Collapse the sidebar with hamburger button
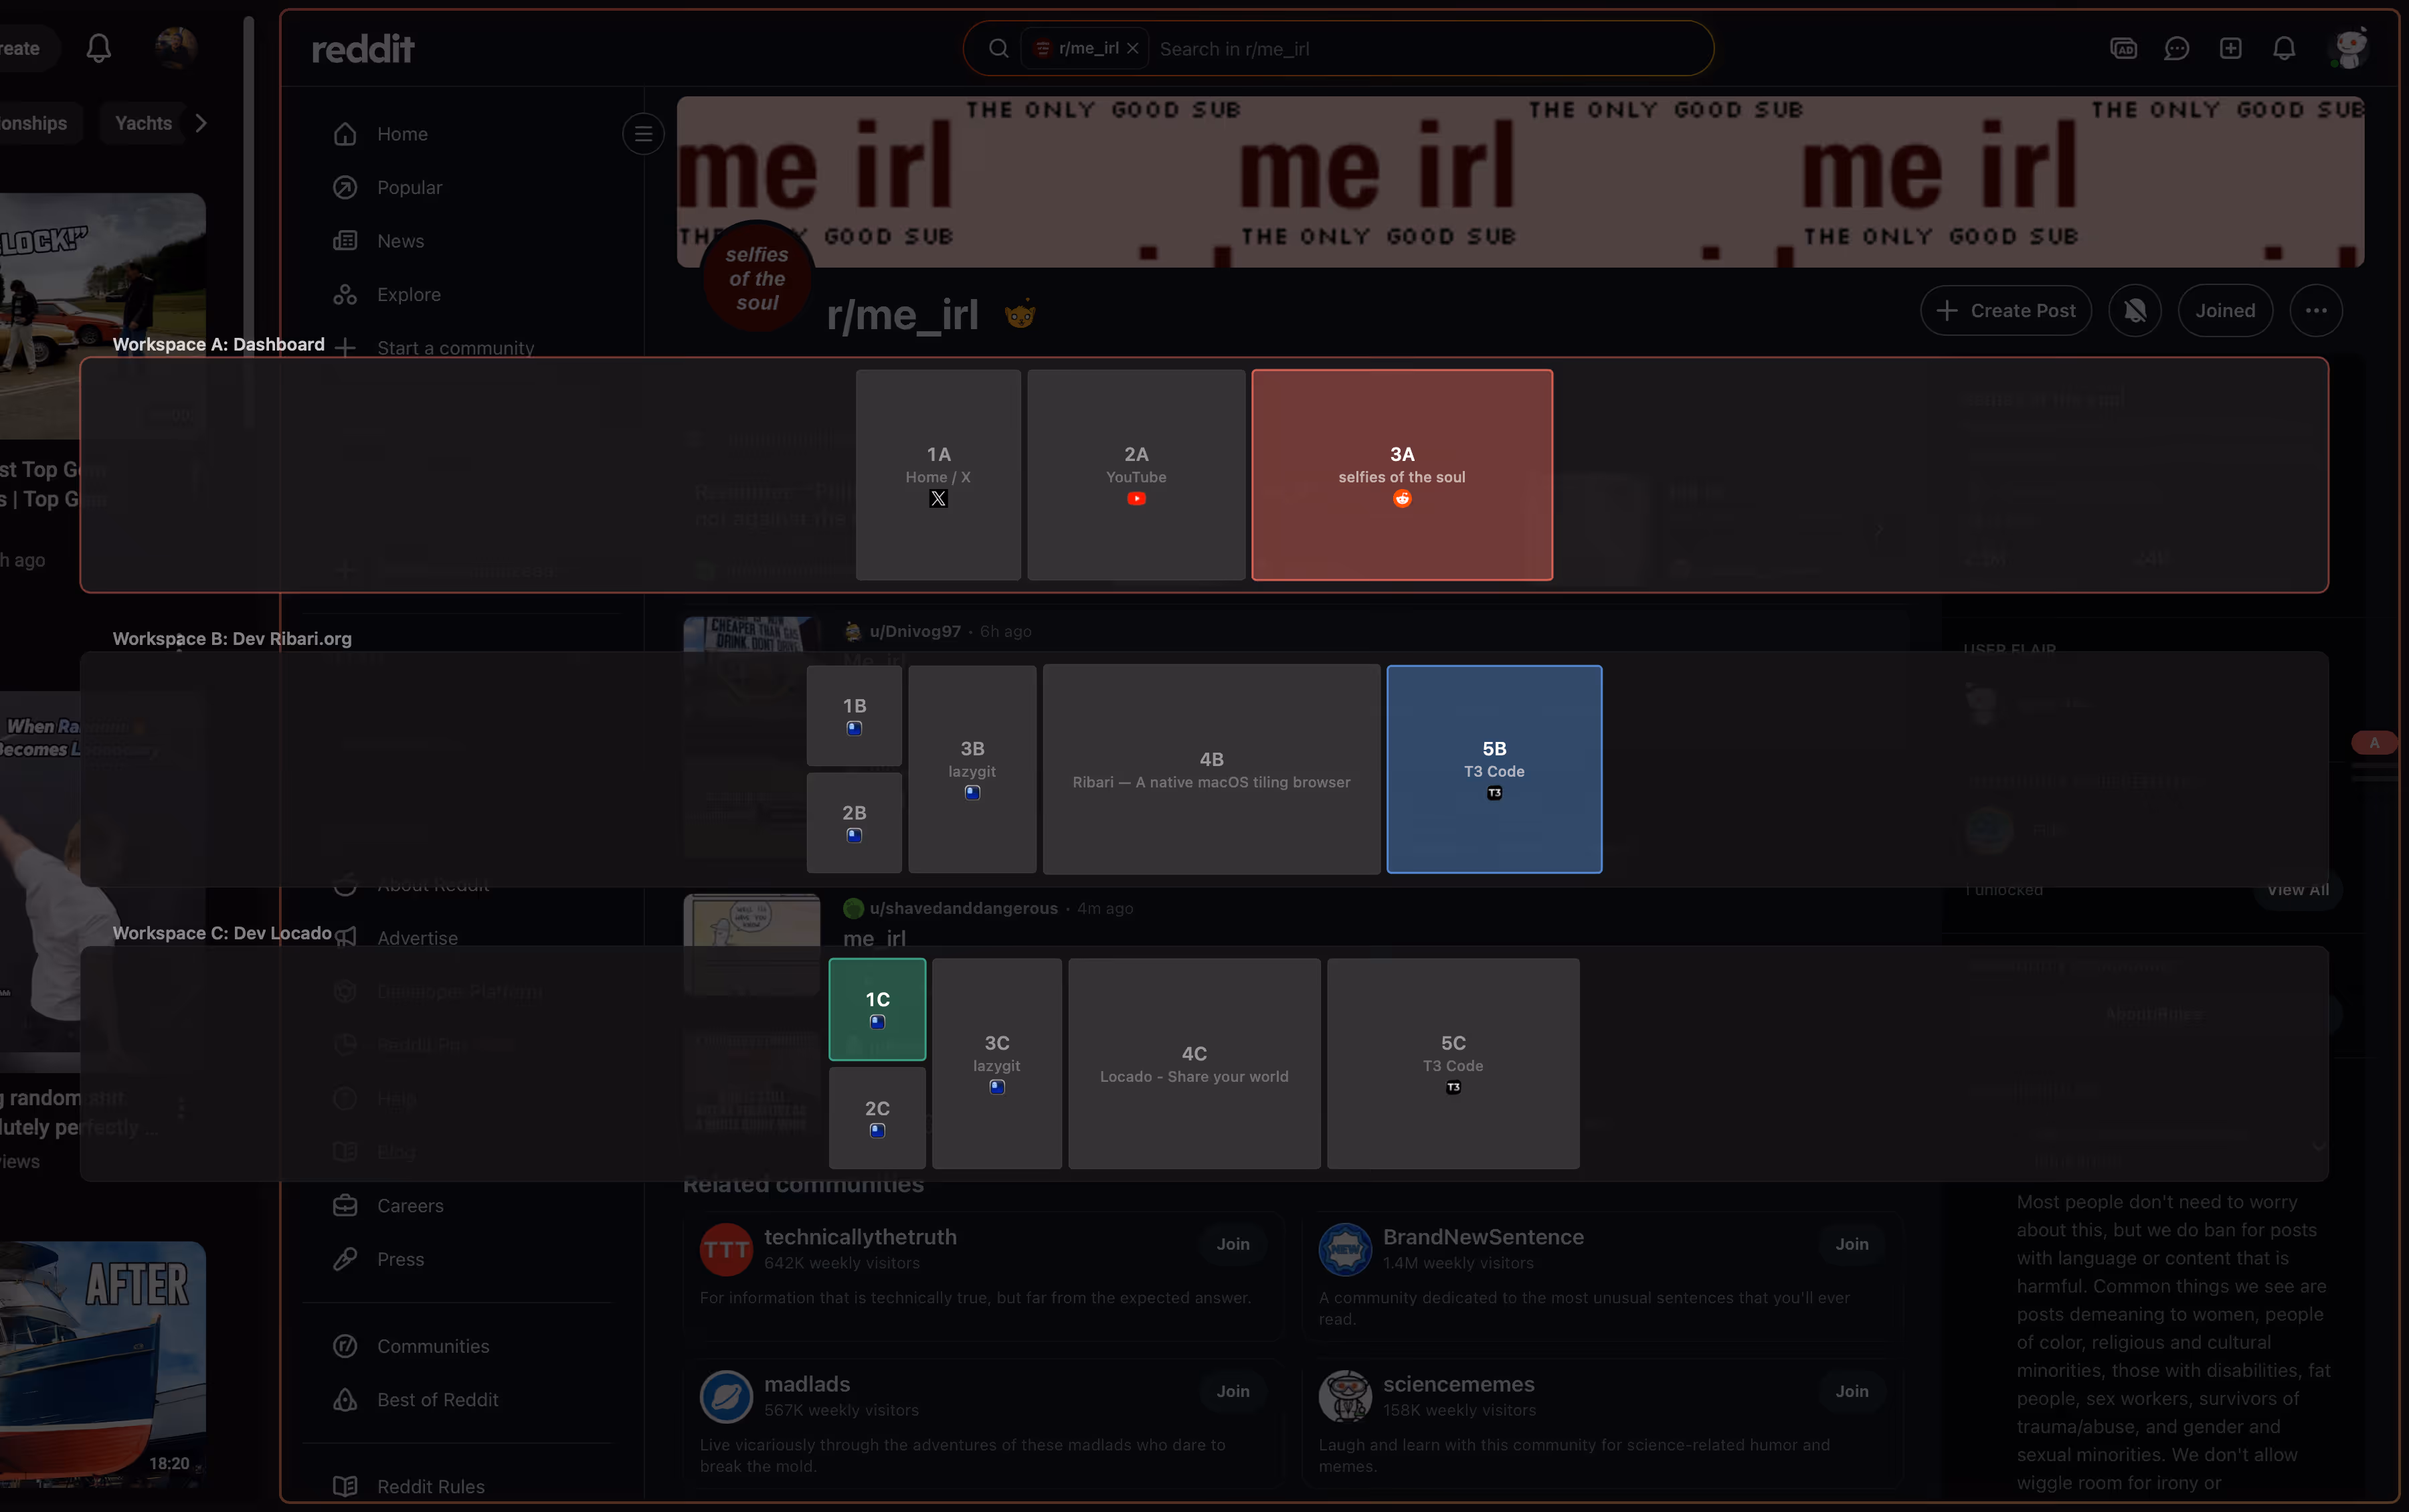The width and height of the screenshot is (2409, 1512). 643,133
